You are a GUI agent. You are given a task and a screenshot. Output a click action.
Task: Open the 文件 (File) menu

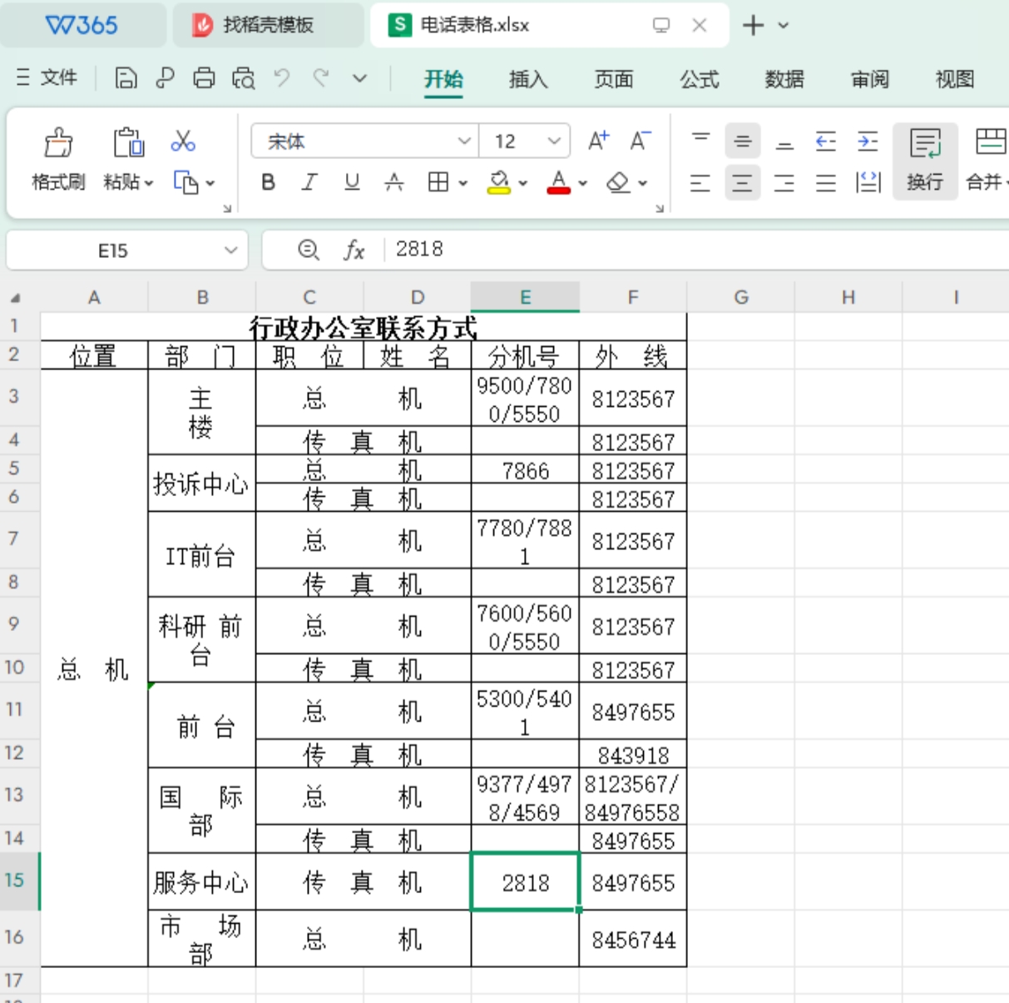[47, 78]
